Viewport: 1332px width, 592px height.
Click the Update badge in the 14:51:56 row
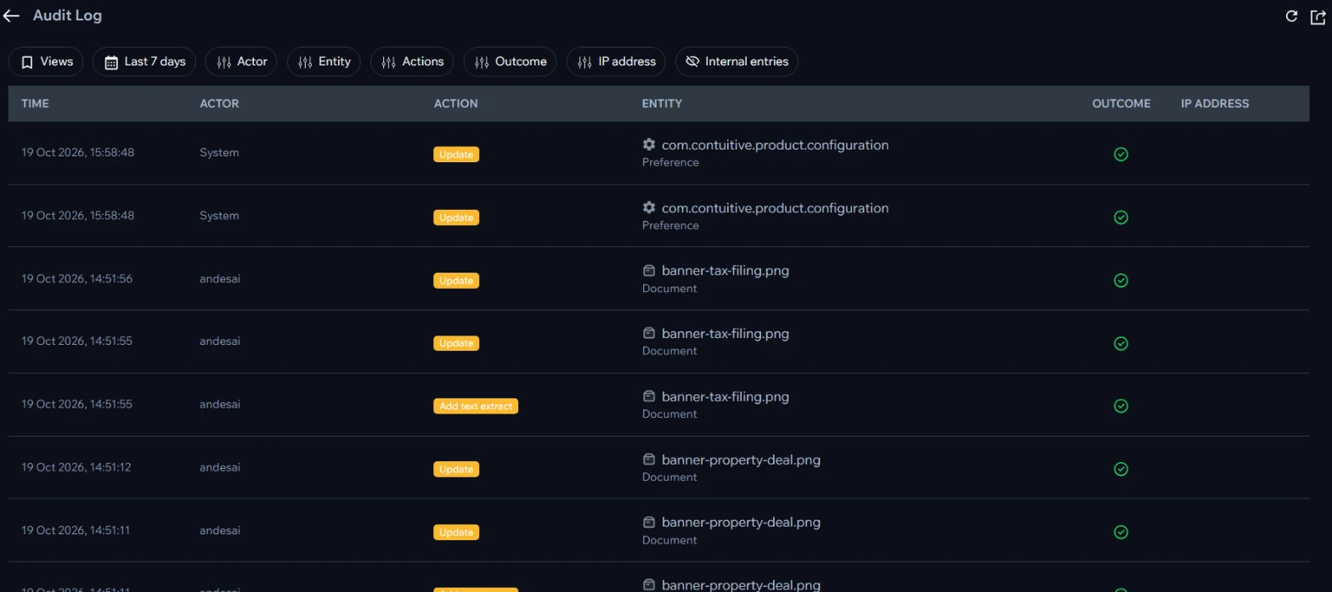tap(456, 280)
